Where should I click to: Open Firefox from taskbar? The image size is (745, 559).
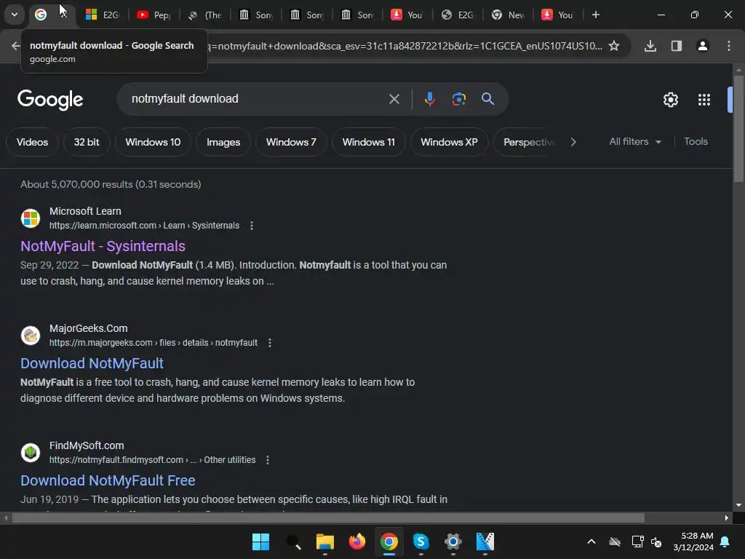point(356,542)
